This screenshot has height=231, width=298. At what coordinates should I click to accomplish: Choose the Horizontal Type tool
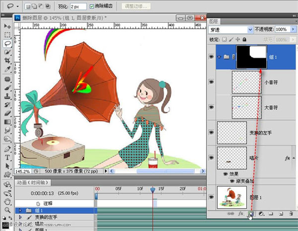7,157
